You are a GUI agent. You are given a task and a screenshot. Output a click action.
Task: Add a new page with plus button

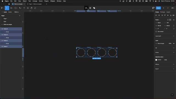(x=20, y=16)
